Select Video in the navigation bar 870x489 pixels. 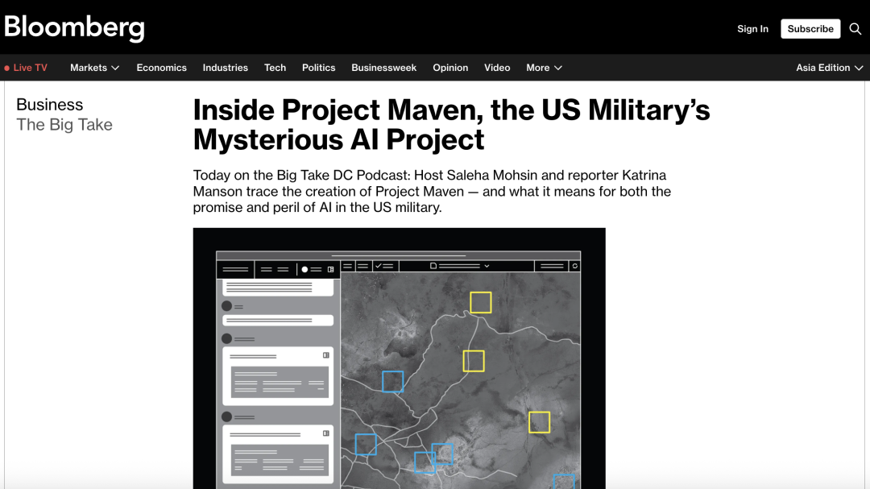[497, 68]
